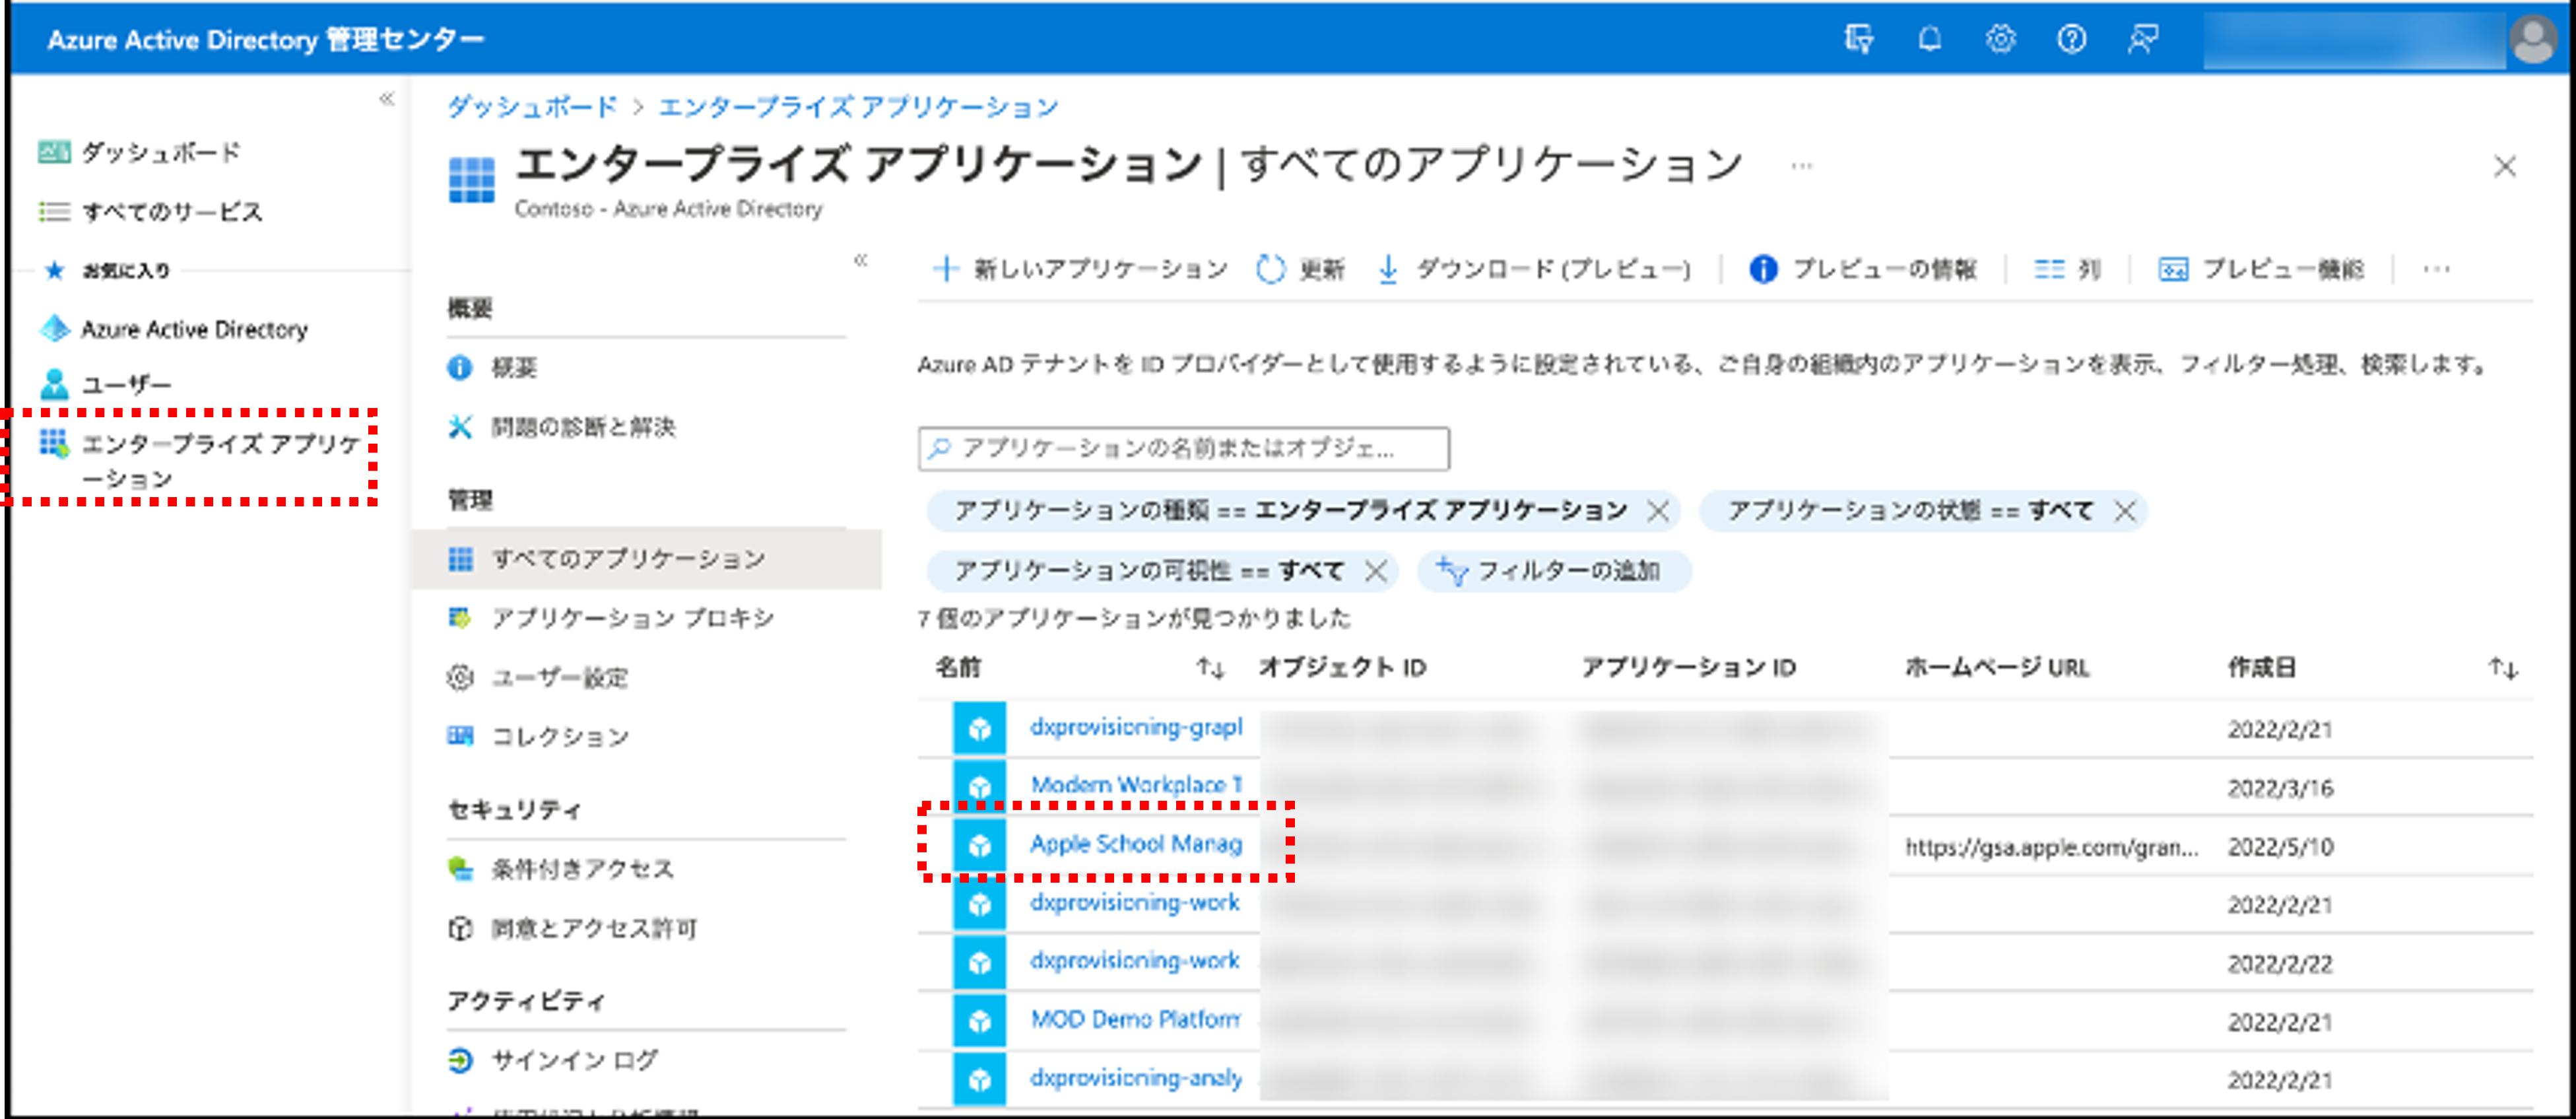Click 更新 refresh button
Viewport: 2576px width, 1119px height.
click(1301, 269)
